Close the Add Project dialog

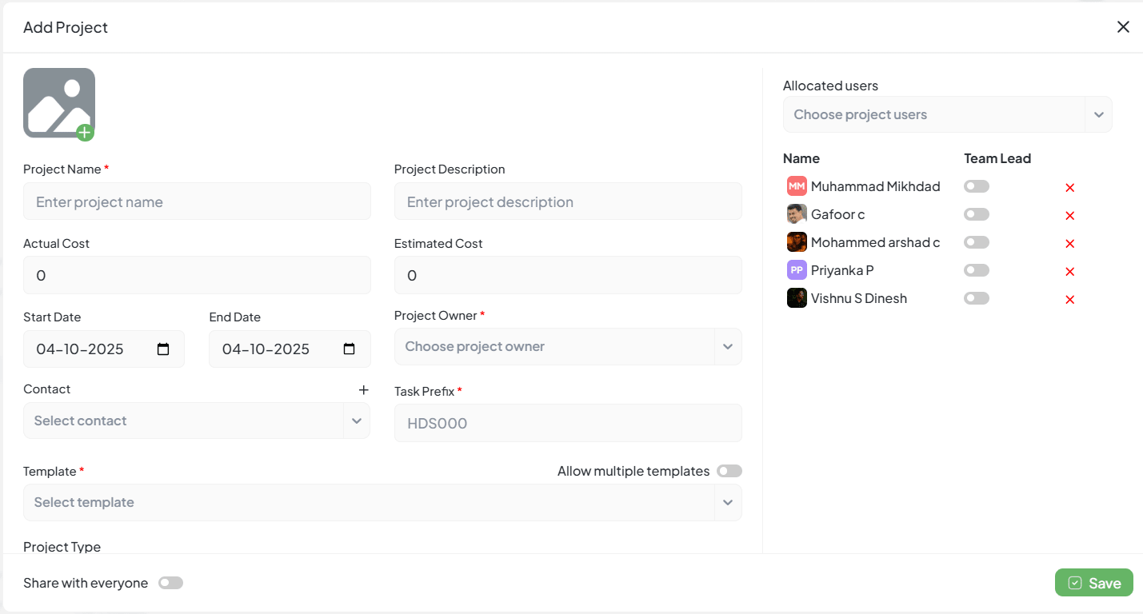click(1123, 27)
